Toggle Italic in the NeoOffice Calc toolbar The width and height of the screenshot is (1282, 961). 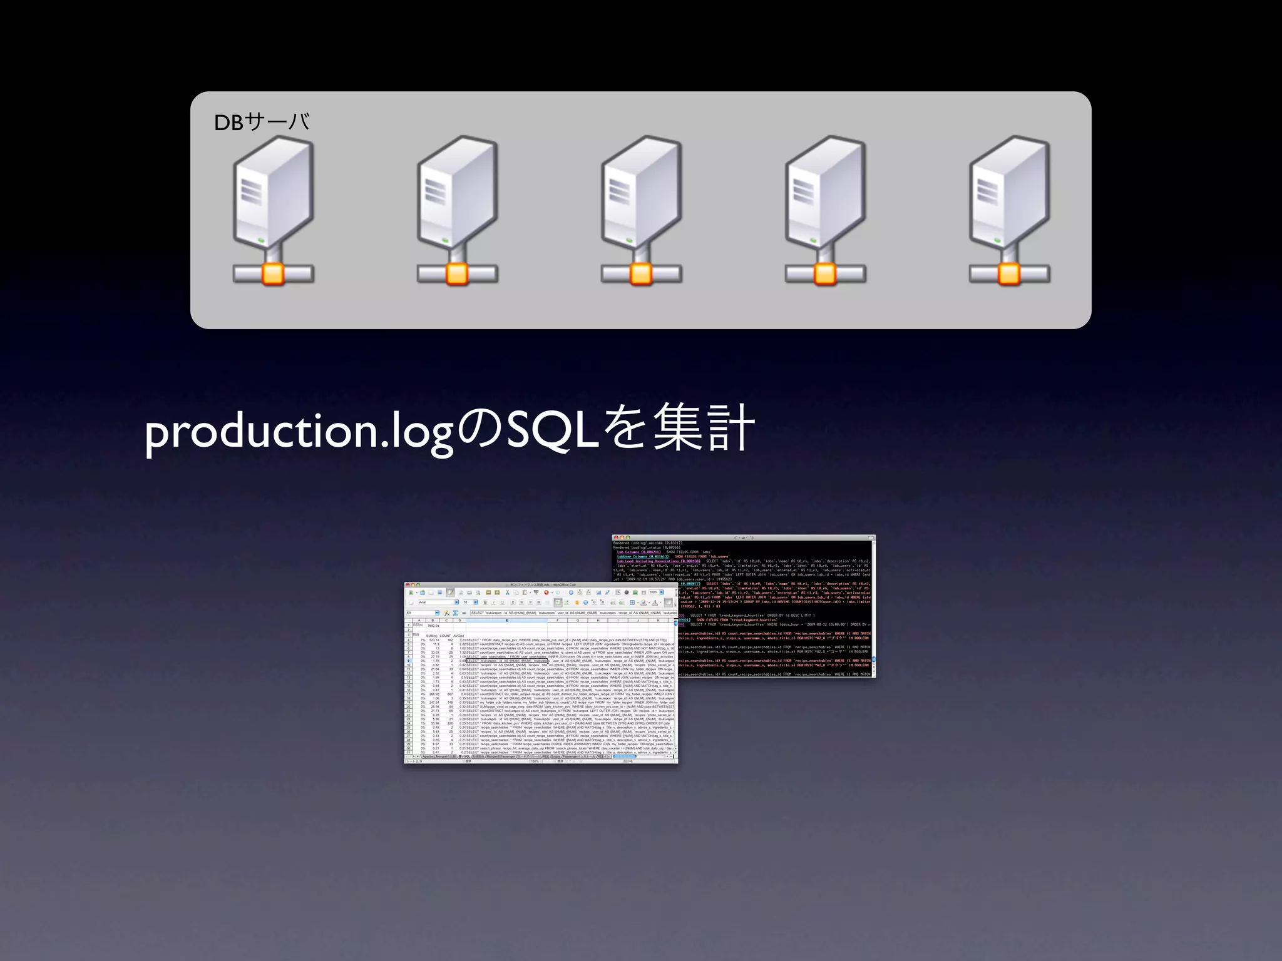click(x=494, y=603)
